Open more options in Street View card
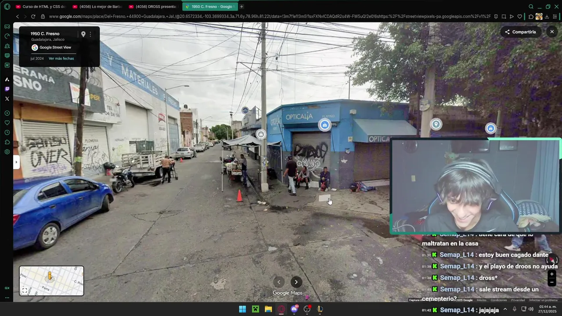This screenshot has width=562, height=316. tap(90, 34)
